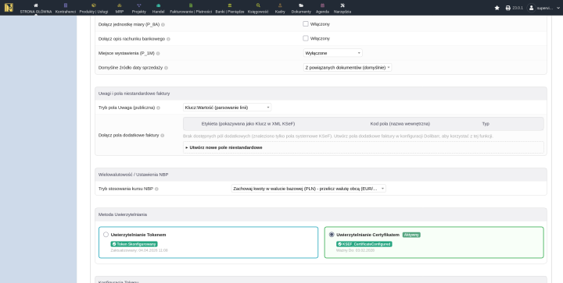Click the Ważny Do: 03.02.2028 text

[355, 250]
